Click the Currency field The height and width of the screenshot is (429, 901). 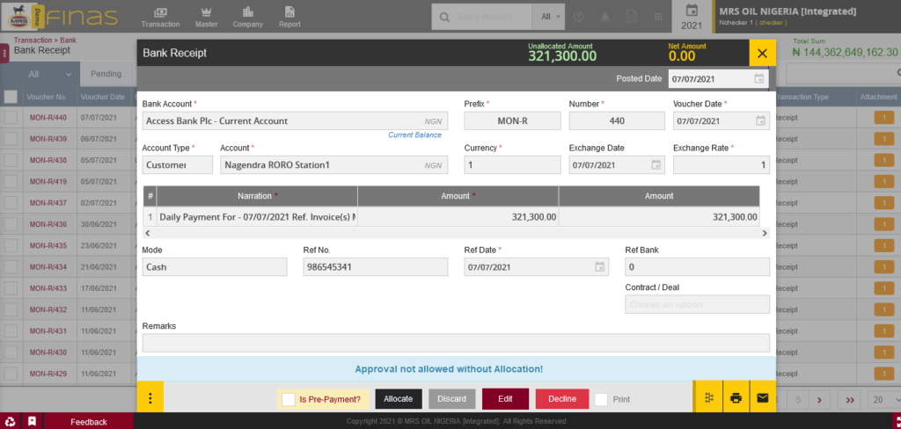tap(513, 164)
